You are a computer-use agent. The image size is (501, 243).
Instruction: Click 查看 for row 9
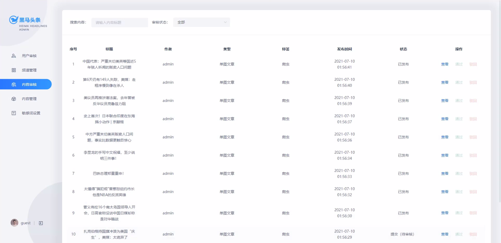click(x=445, y=213)
